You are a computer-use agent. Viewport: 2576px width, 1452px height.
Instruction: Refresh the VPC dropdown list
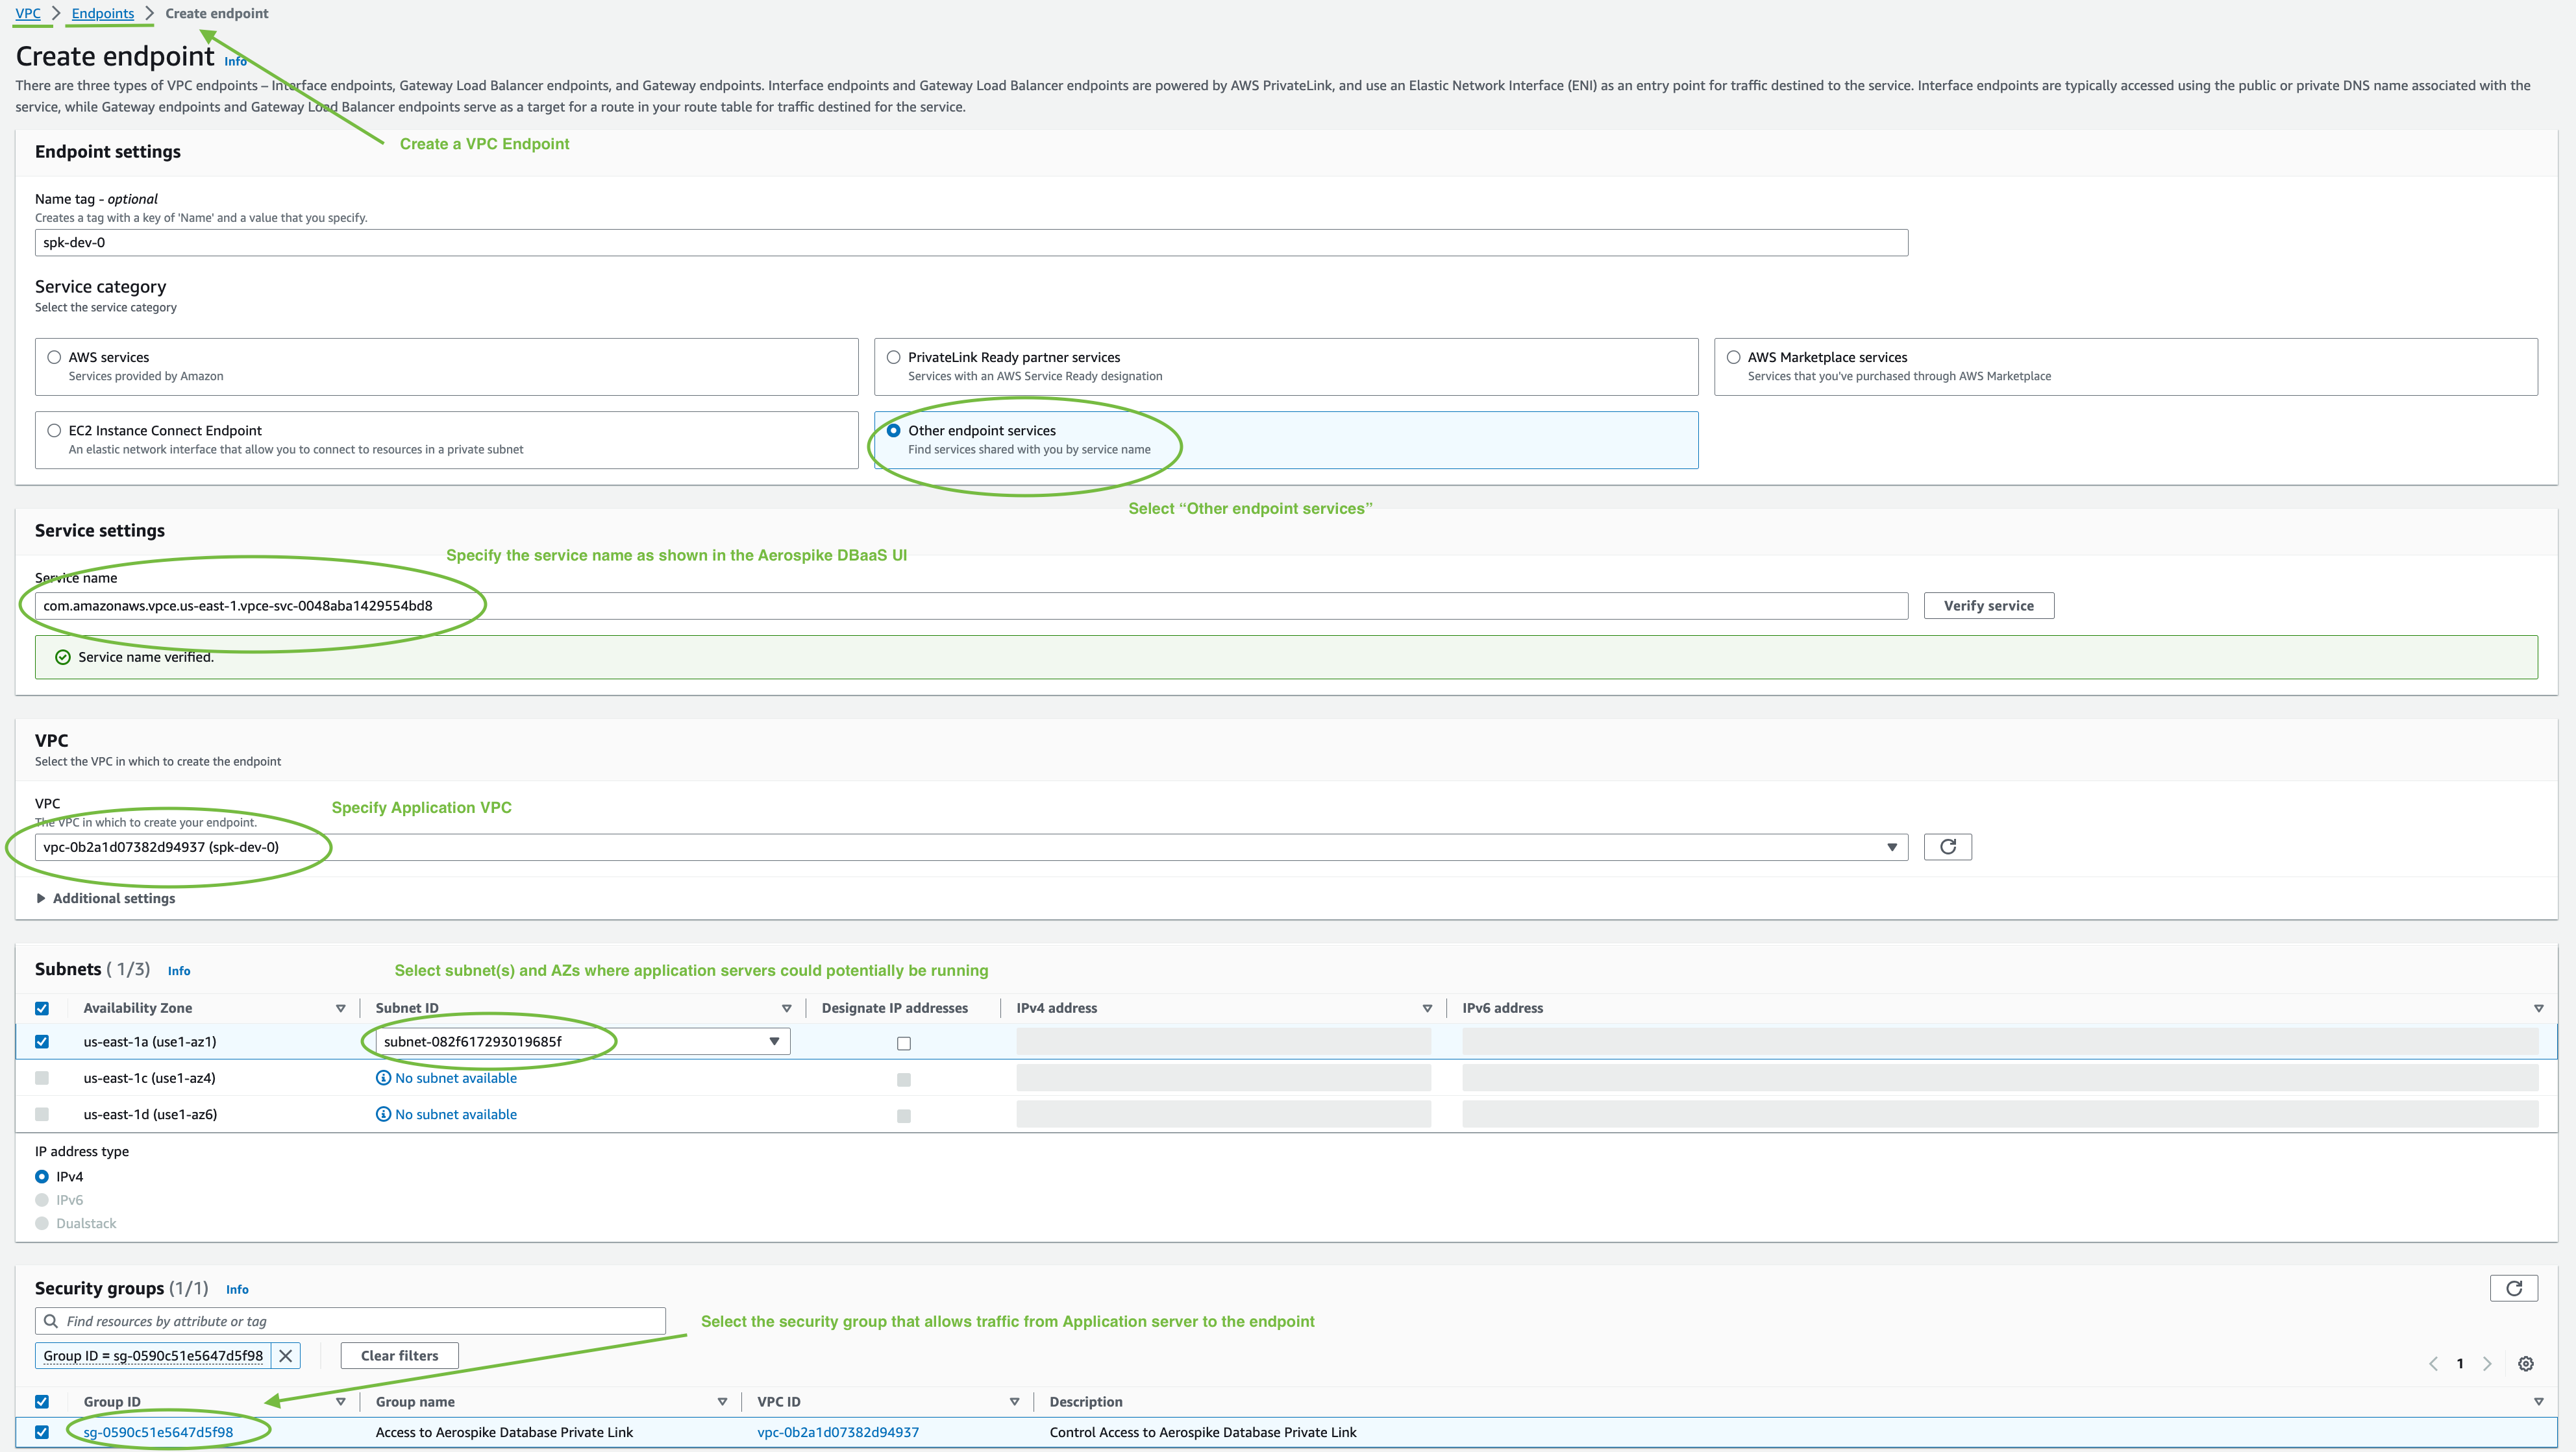1947,847
